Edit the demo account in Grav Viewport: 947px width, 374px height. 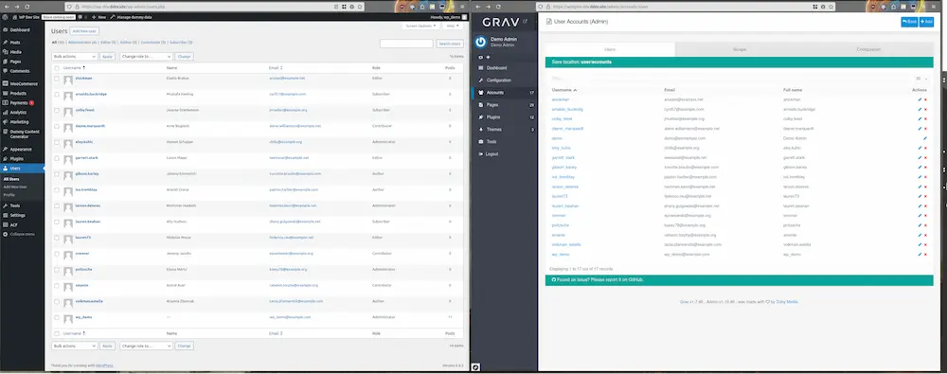coord(924,138)
